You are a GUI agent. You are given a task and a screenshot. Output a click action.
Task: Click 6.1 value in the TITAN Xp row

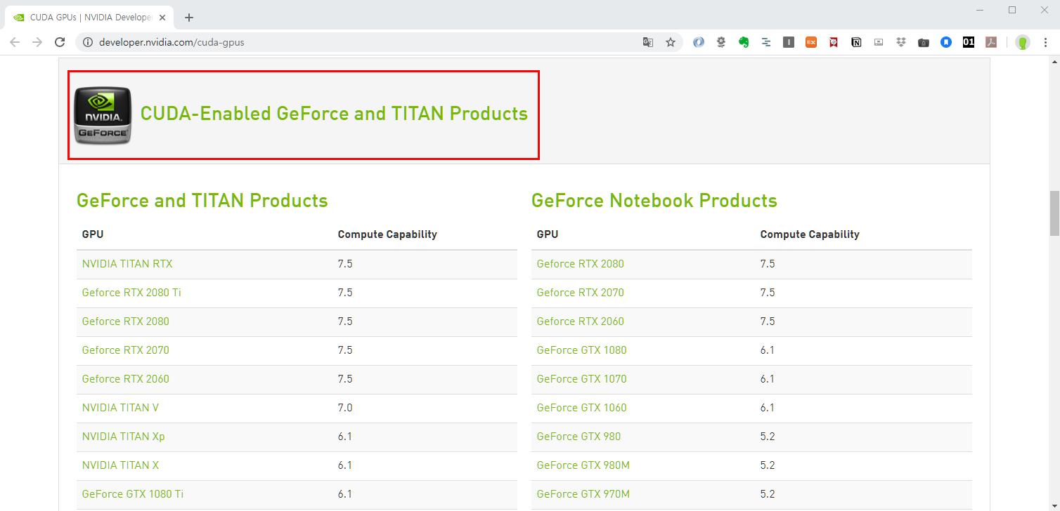tap(345, 437)
